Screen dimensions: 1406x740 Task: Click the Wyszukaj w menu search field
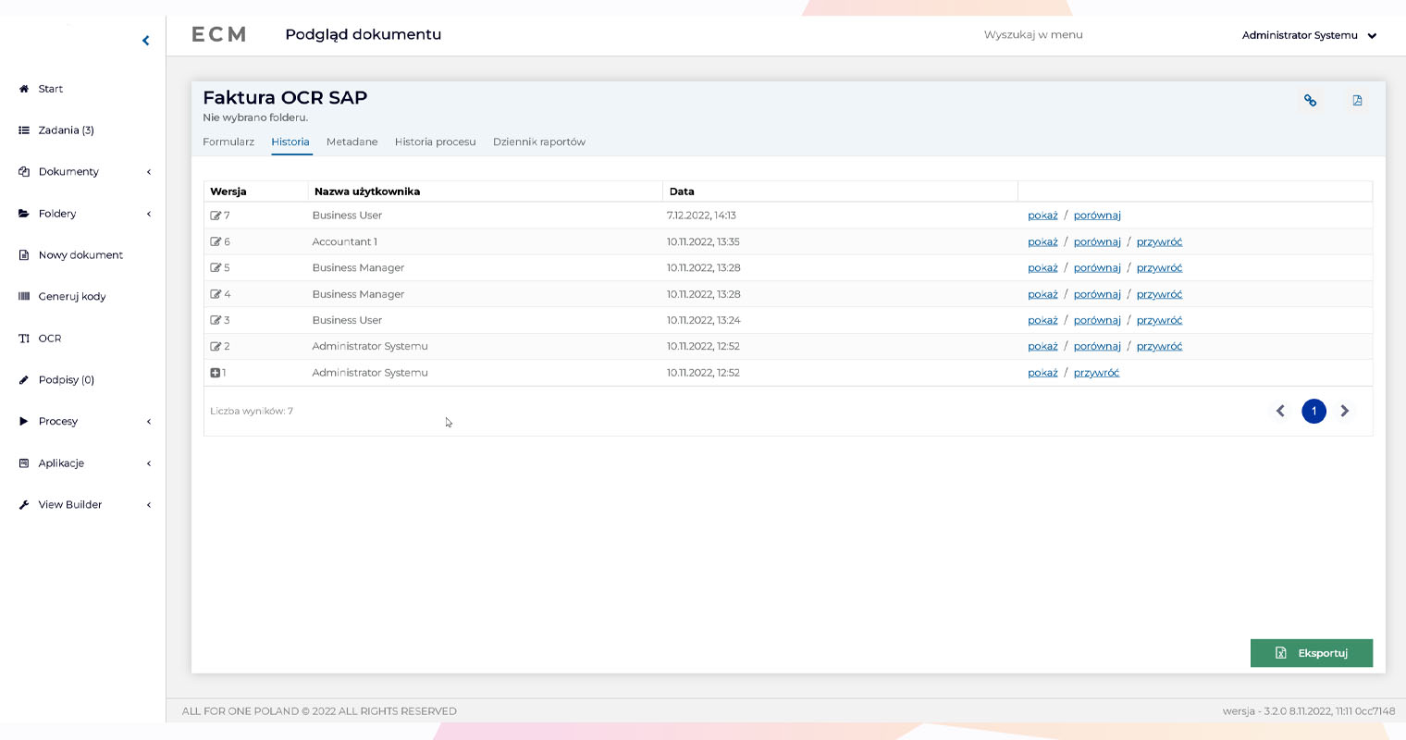1032,35
